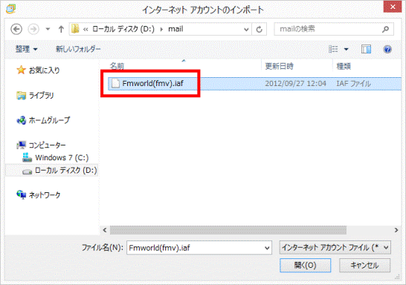Create a new folder with 新しいフォルダー
This screenshot has height=285, width=406.
click(x=78, y=49)
